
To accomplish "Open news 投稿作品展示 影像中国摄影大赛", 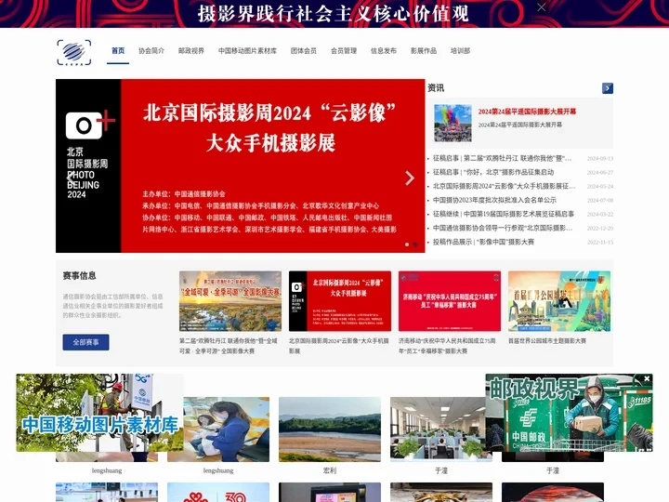I will (483, 242).
